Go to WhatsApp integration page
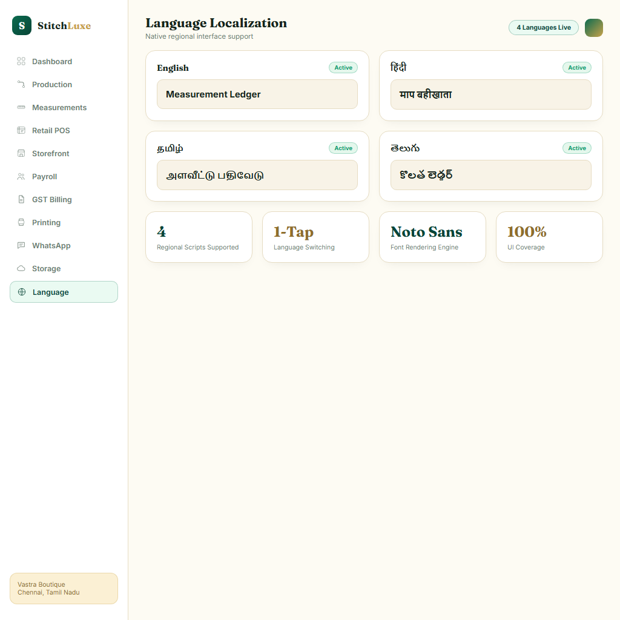 click(64, 245)
